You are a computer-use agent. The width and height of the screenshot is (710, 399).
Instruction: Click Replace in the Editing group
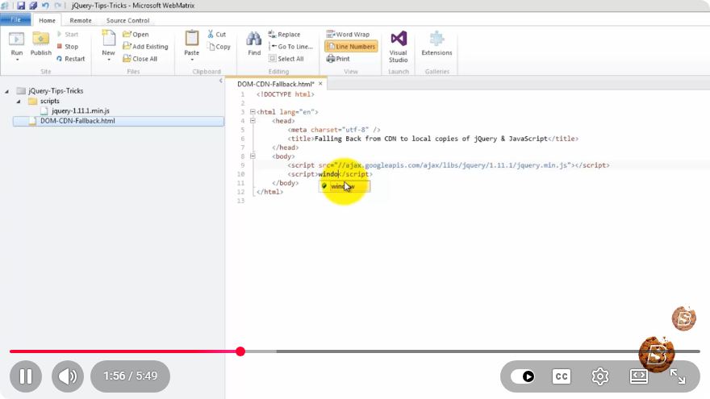tap(284, 35)
